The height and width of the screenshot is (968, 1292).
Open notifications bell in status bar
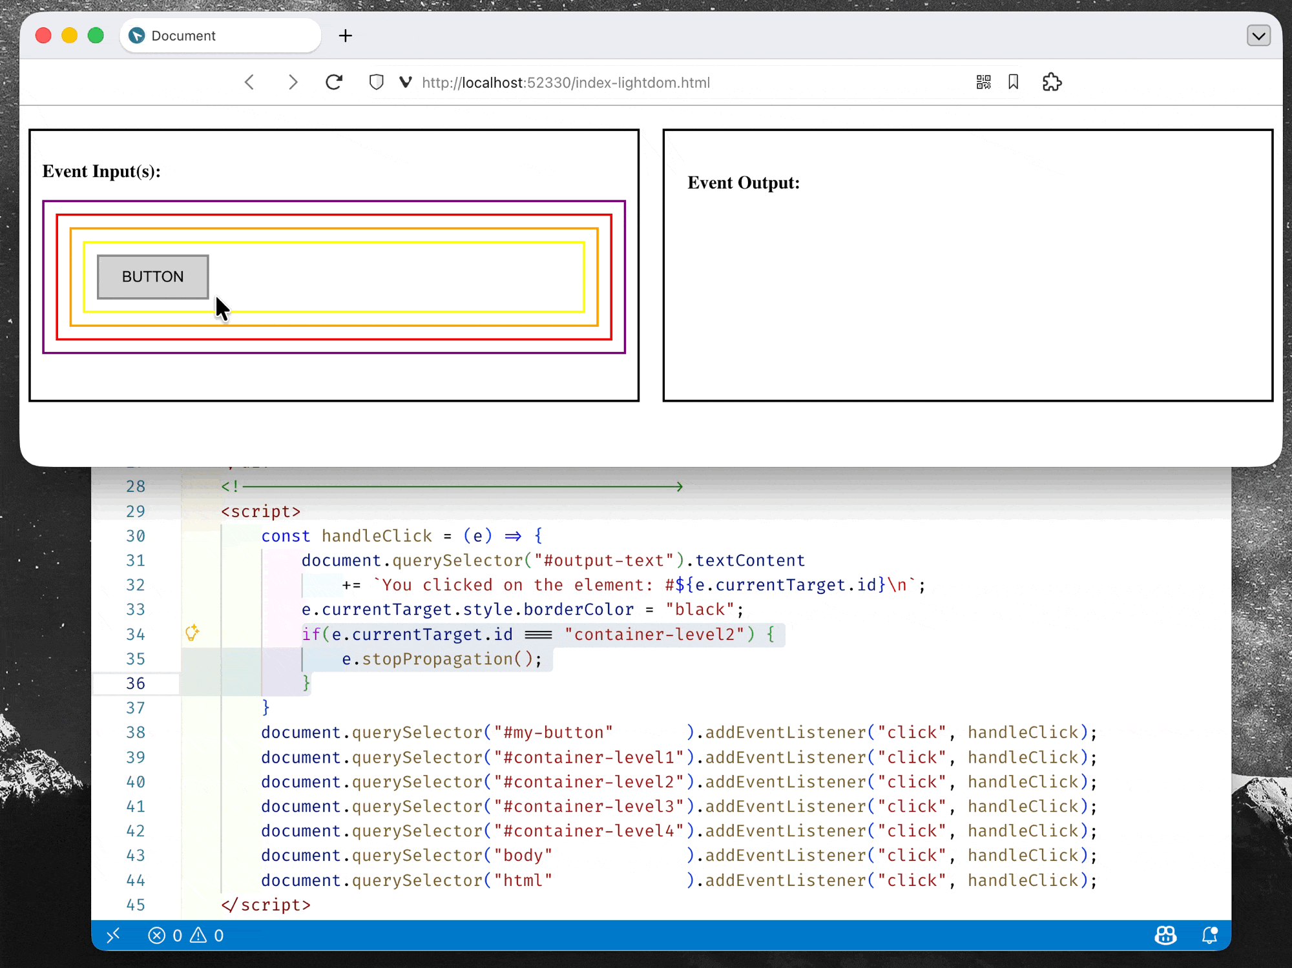point(1209,935)
